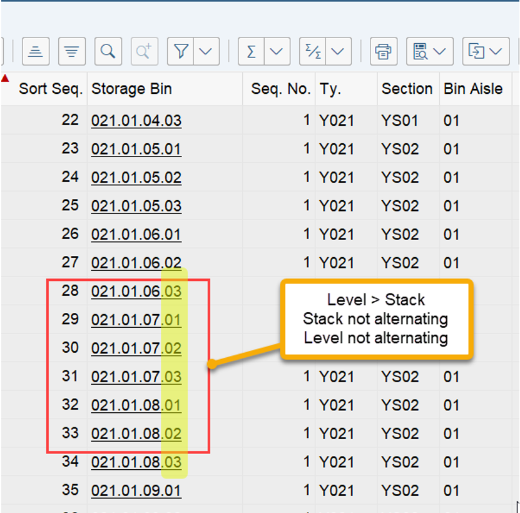Click the Subtotals icon

(312, 51)
